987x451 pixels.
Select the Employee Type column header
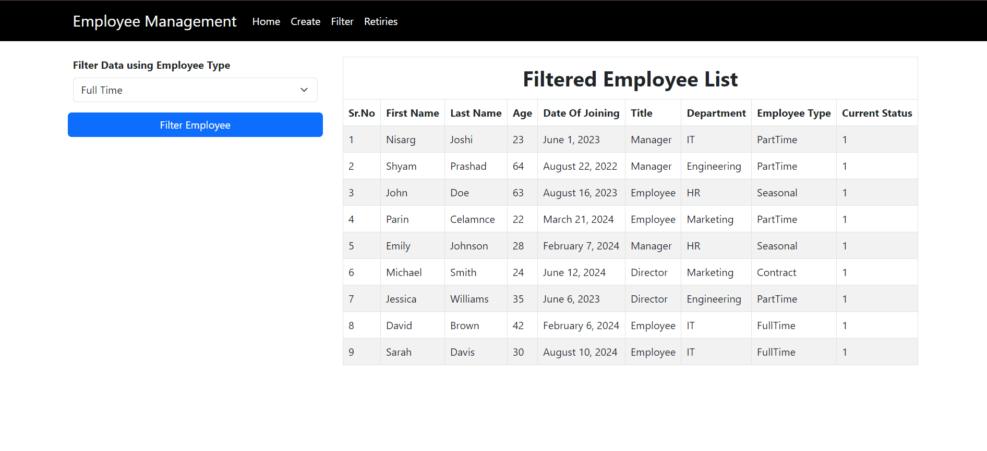pos(793,113)
